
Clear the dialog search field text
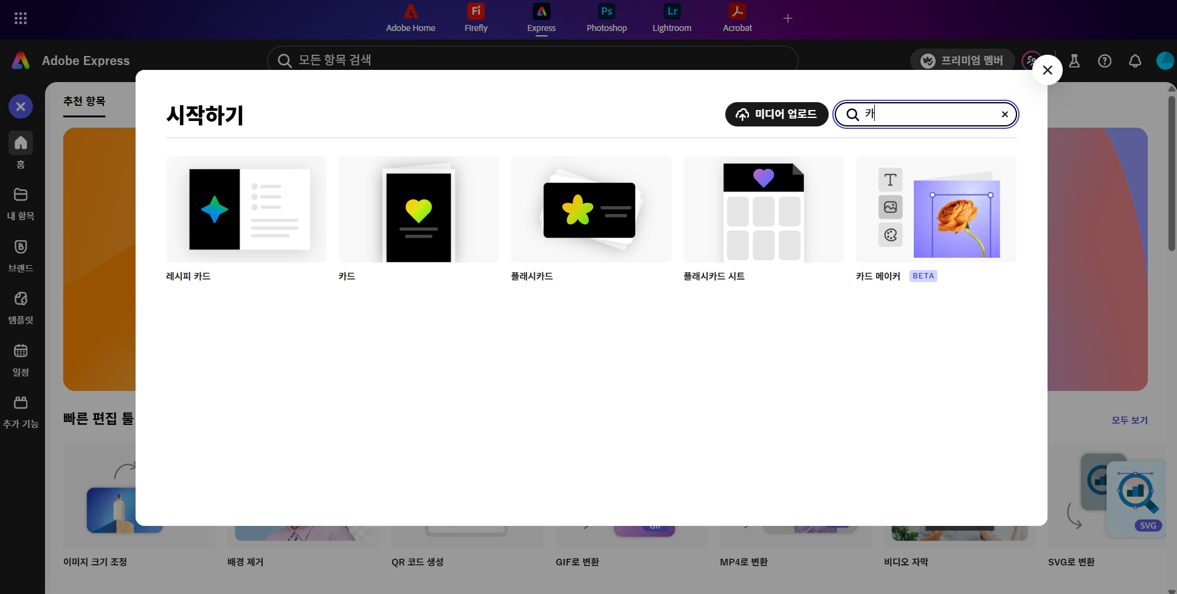(1005, 114)
